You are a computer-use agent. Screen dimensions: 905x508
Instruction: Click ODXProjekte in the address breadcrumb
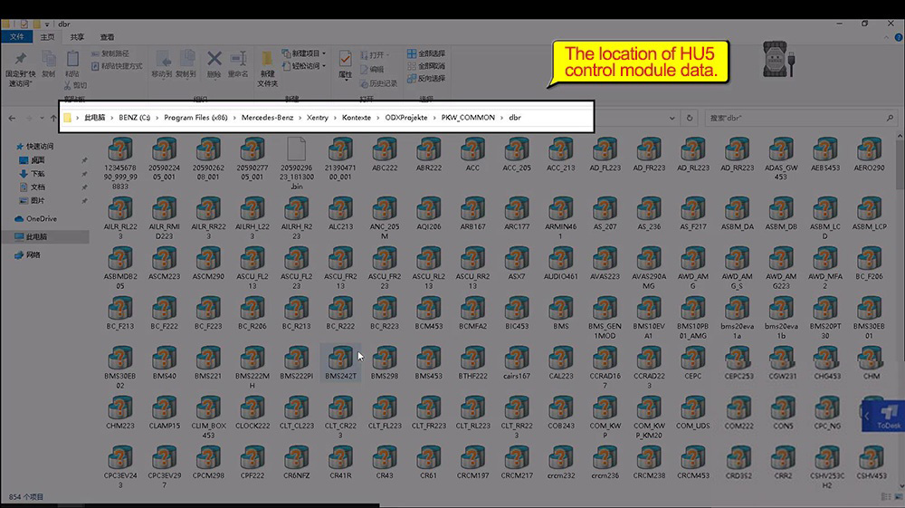(x=406, y=117)
